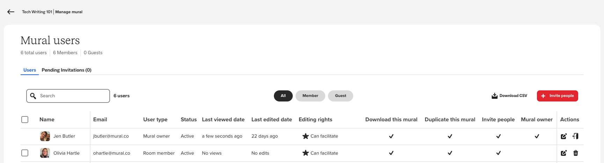
Task: Toggle Olivia Hartle's Download this mural checkmark
Action: coord(391,153)
